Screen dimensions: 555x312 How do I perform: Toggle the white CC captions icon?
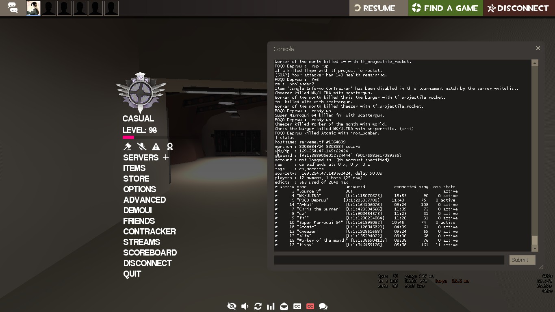tap(297, 306)
